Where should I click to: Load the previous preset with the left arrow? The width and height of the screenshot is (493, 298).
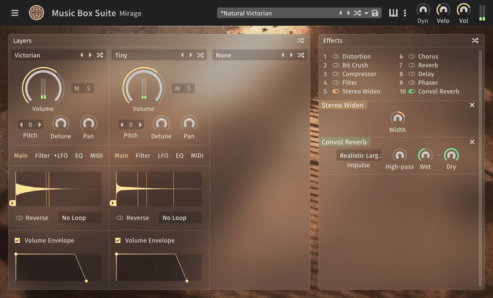tap(340, 13)
